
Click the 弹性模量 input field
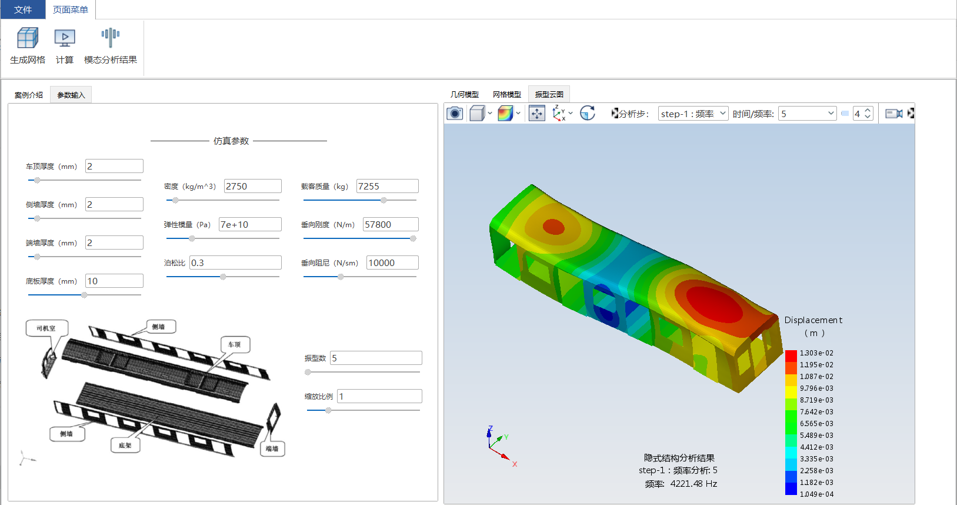pos(250,224)
